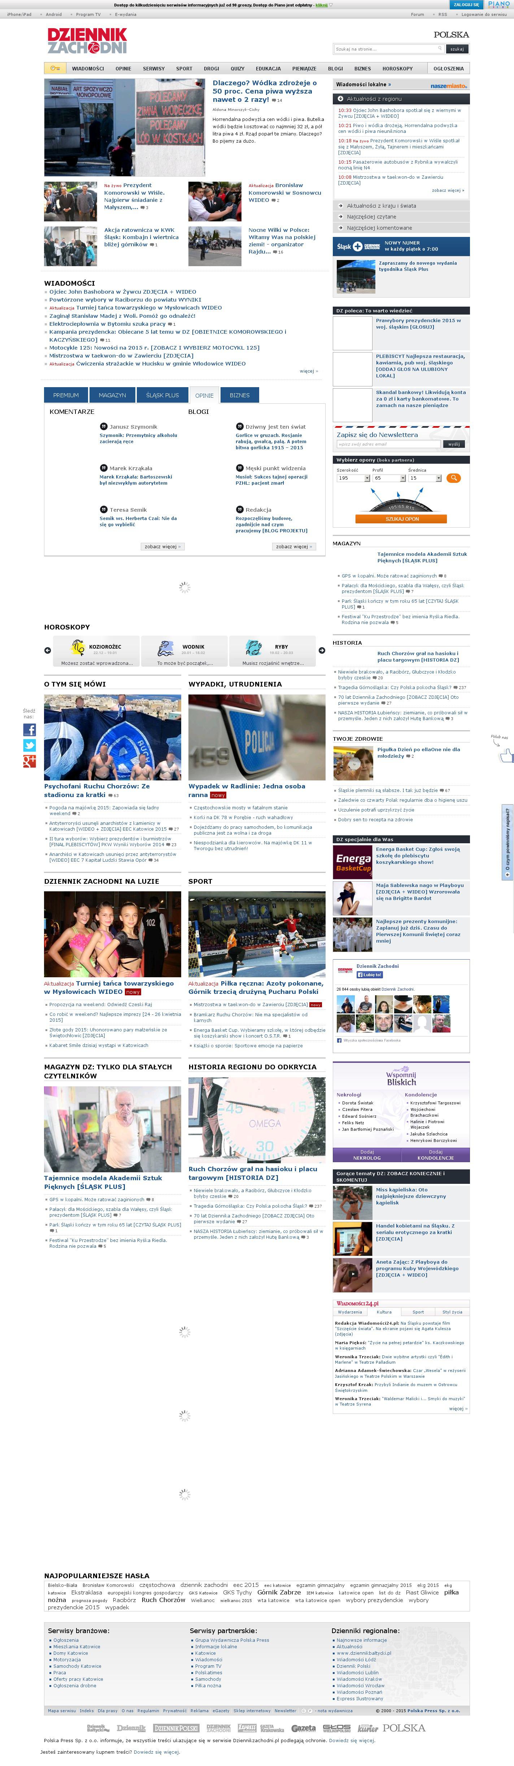Click the newsletter email input field
This screenshot has height=1766, width=514.
click(388, 444)
